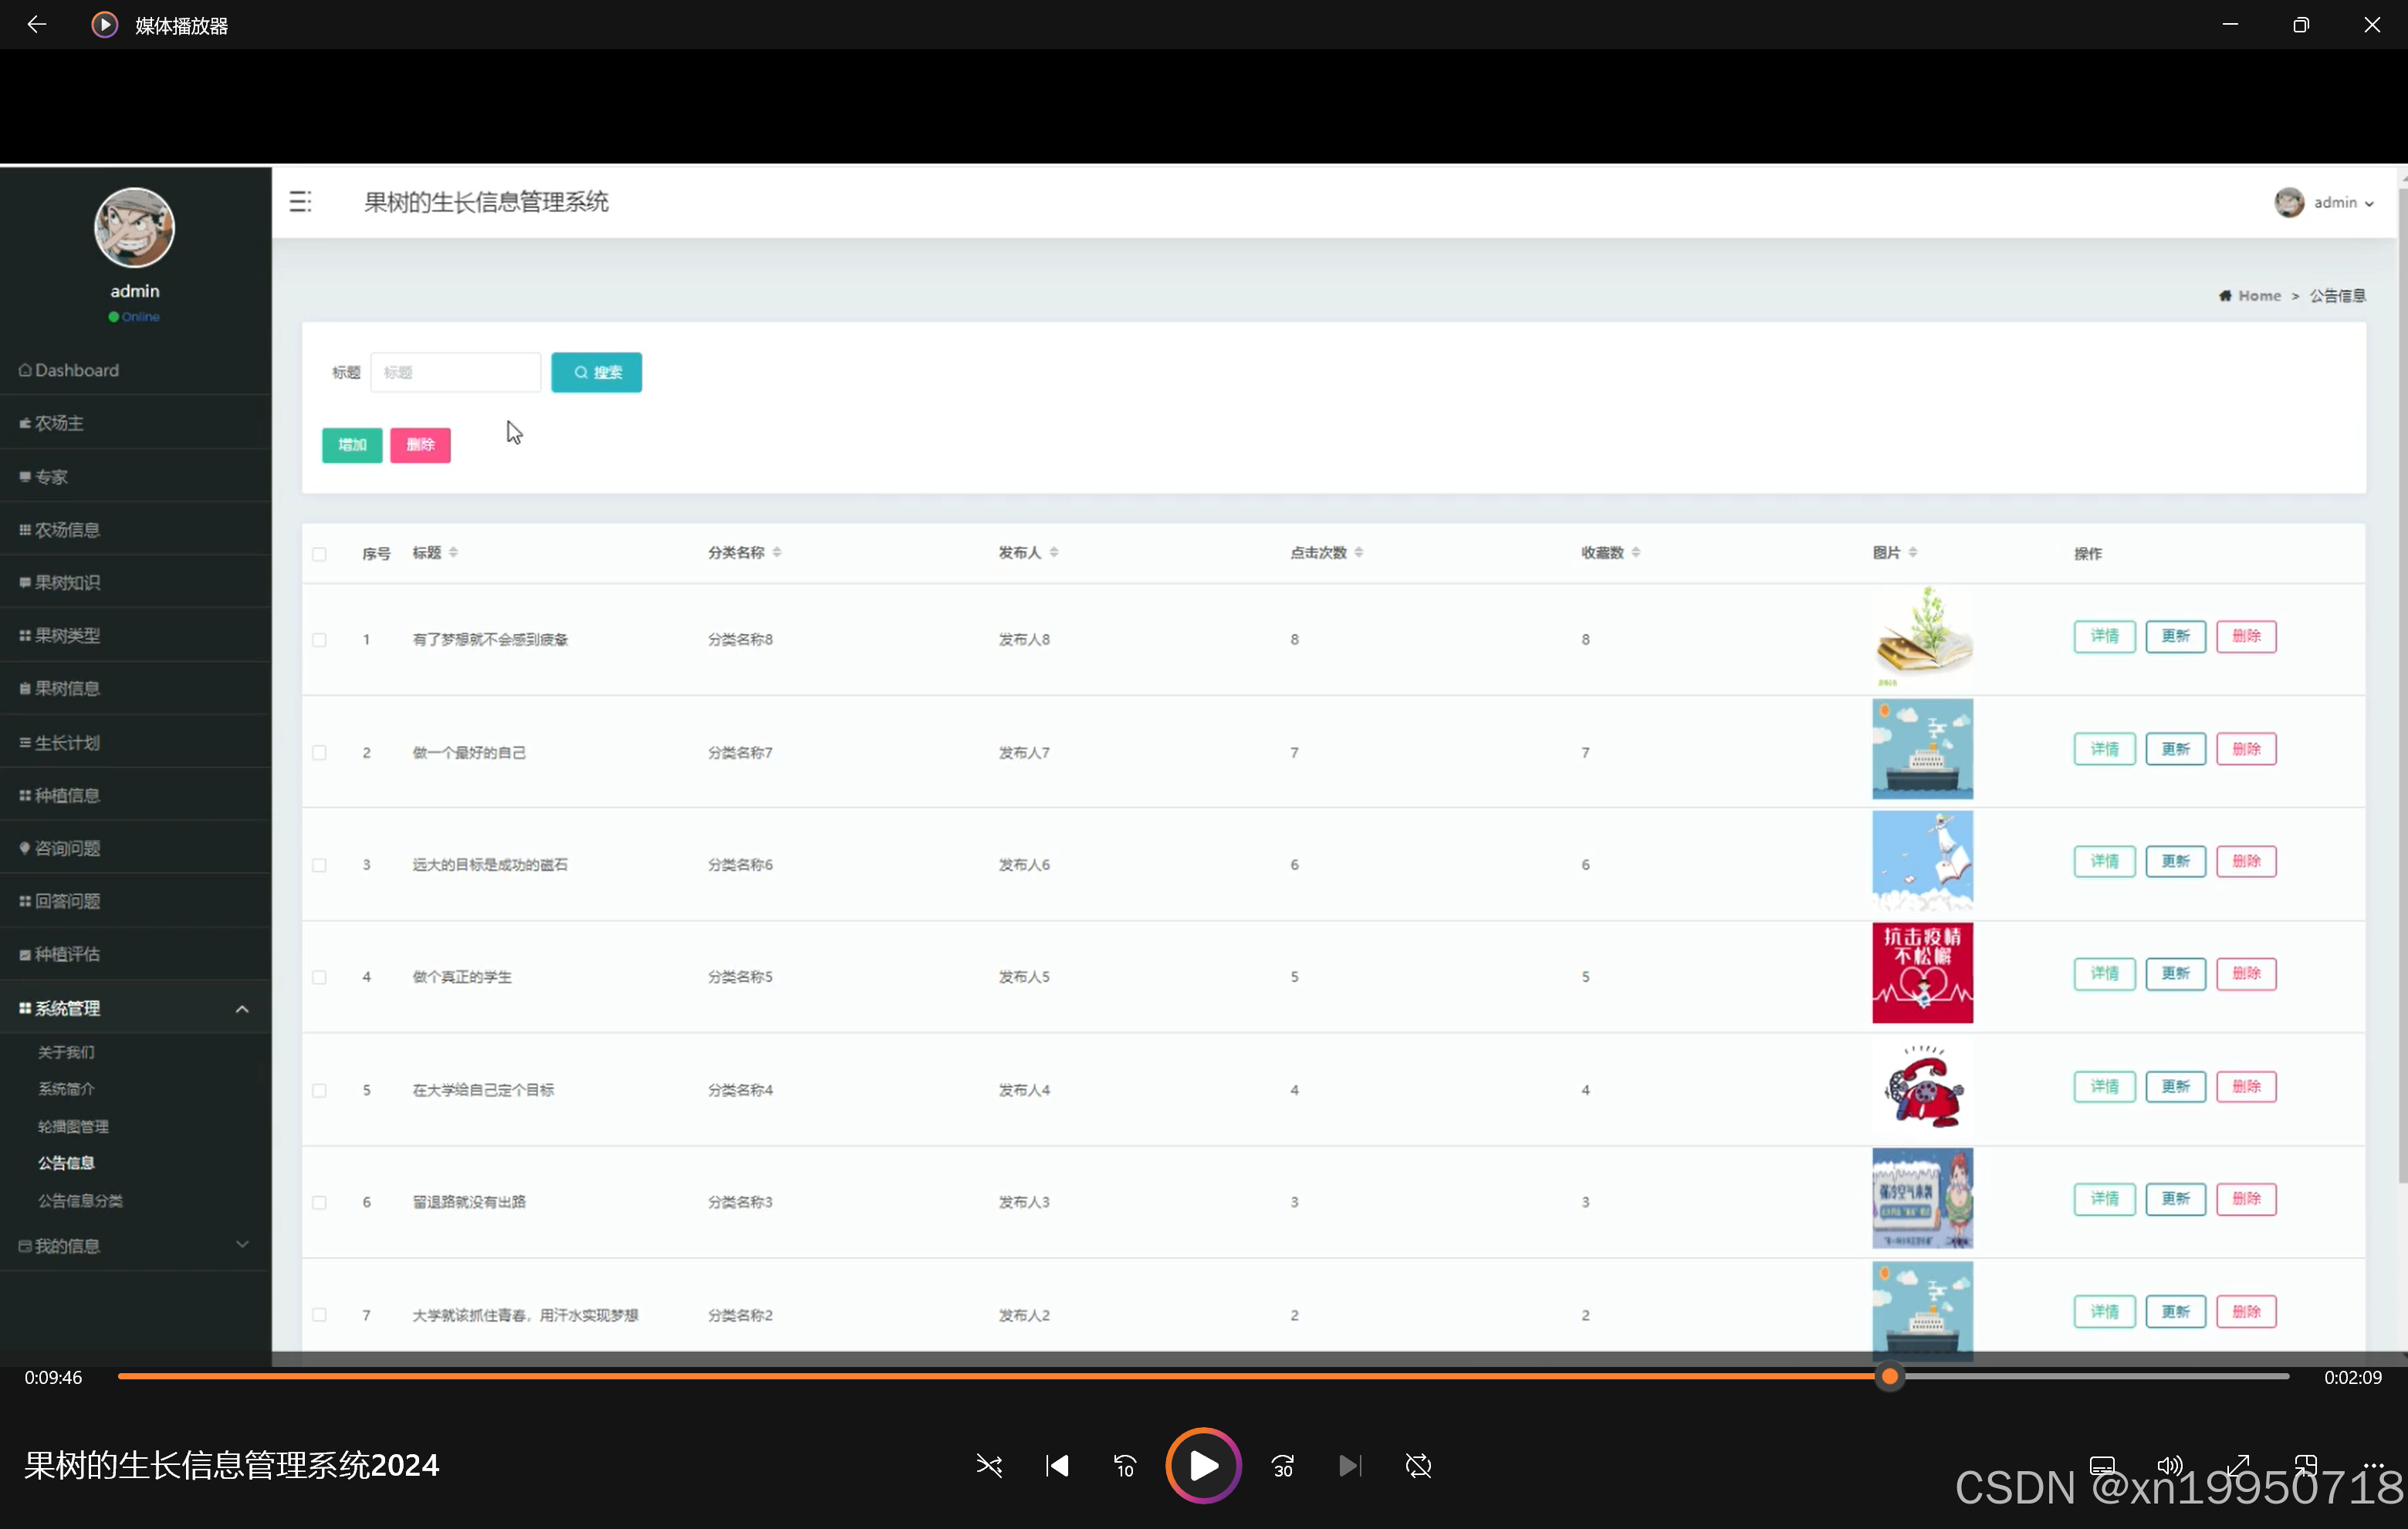Collapse sidebar with hamburger icon
Viewport: 2408px width, 1529px height.
tap(300, 202)
